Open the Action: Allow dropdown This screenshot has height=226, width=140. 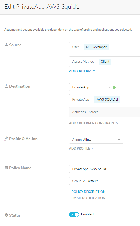pyautogui.click(x=96, y=140)
